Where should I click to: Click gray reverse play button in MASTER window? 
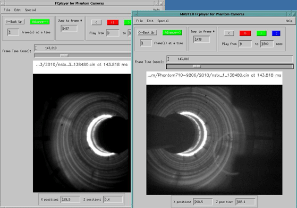tap(229, 33)
